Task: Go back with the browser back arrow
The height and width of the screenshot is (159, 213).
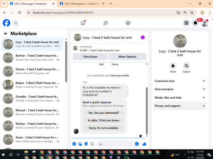Action: [5, 12]
